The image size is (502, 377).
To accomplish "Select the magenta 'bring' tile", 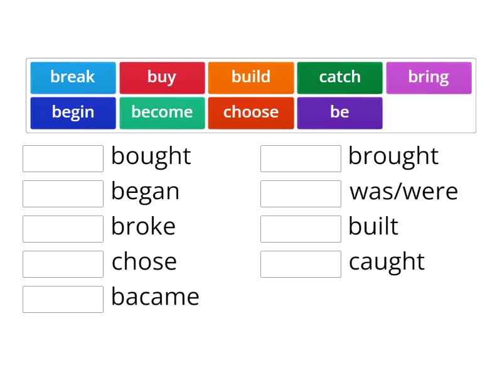I will [429, 77].
